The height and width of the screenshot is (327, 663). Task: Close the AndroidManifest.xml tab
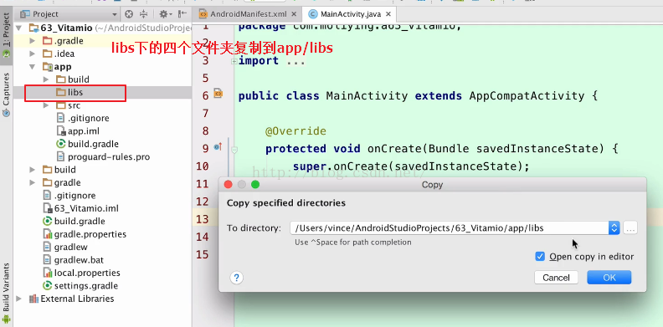tap(294, 14)
